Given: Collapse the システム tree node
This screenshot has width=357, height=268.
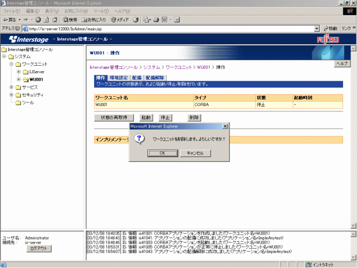Looking at the screenshot, I should 4,56.
